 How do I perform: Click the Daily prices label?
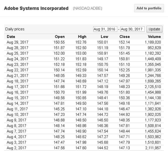point(15,29)
